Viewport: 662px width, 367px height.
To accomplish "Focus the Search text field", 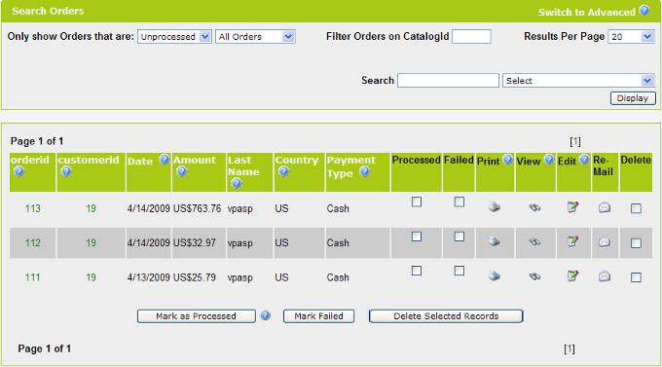I will [448, 80].
